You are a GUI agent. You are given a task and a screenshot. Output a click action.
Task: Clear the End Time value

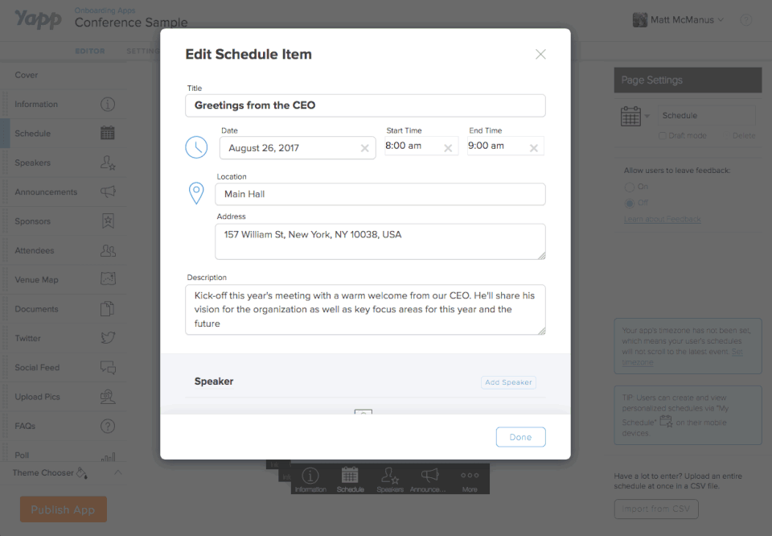click(x=533, y=148)
